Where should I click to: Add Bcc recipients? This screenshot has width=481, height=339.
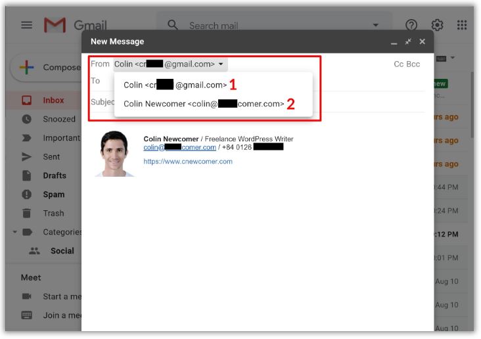[413, 64]
